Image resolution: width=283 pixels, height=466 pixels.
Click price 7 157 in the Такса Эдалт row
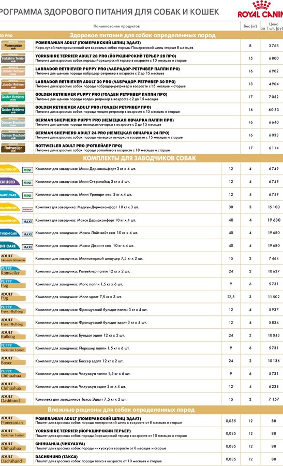[x=274, y=399]
